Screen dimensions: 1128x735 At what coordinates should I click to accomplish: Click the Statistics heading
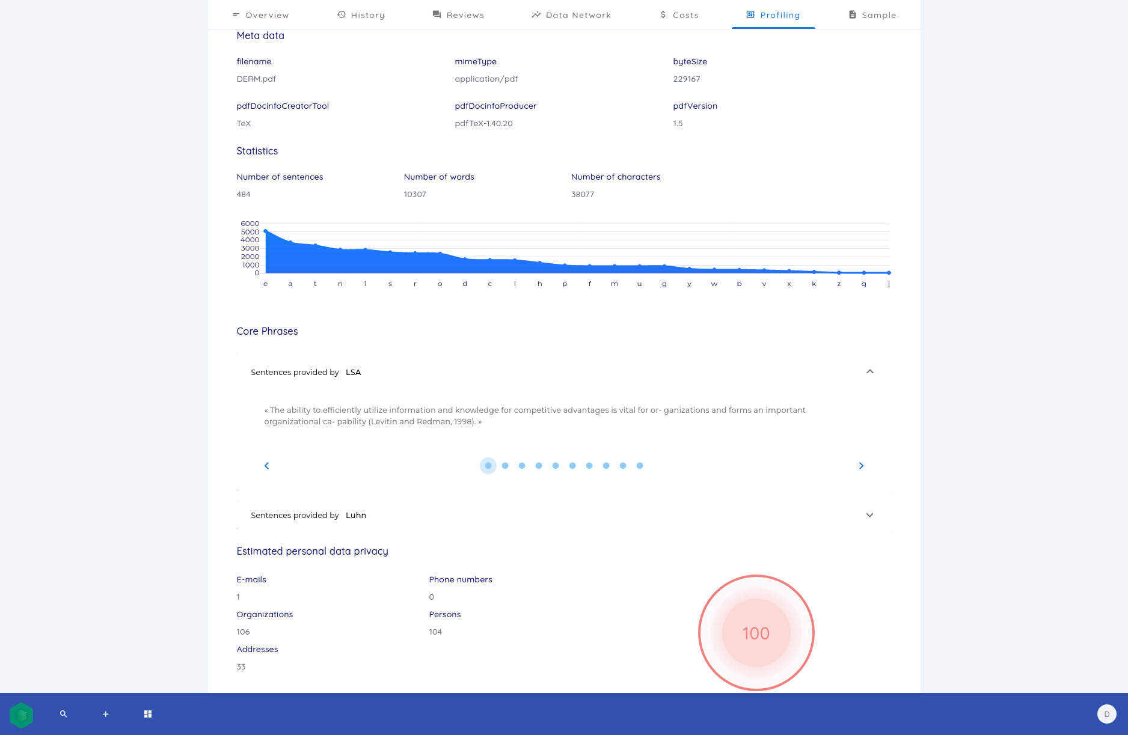[257, 151]
